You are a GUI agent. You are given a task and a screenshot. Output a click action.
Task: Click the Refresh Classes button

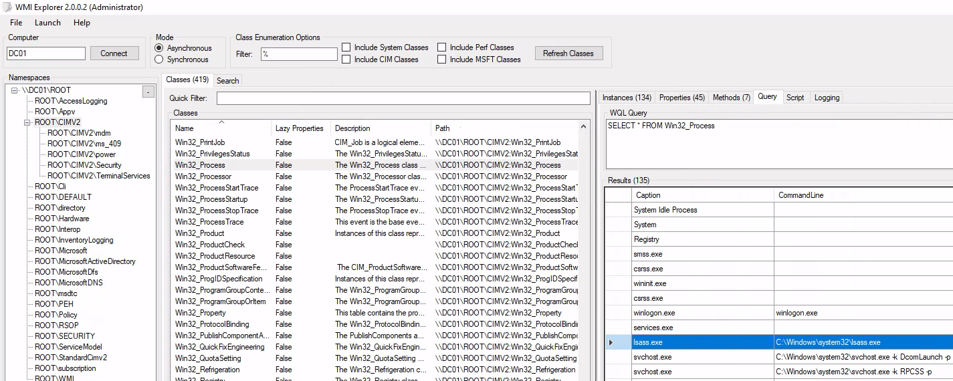[568, 53]
